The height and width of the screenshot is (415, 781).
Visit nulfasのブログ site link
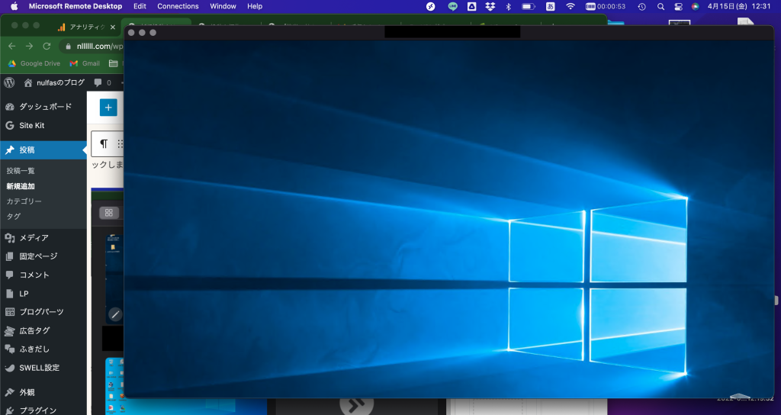coord(55,82)
